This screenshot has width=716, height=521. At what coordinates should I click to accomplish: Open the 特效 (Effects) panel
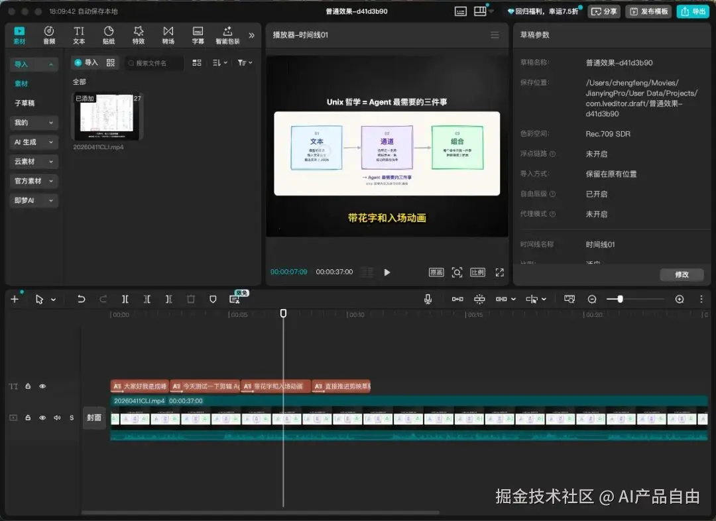(x=138, y=34)
